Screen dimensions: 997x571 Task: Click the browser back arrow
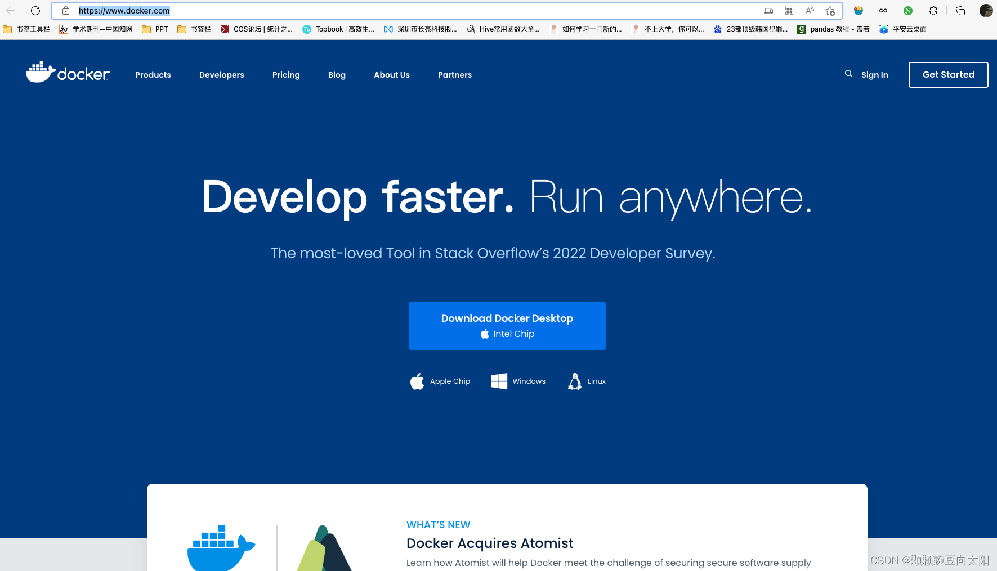point(11,11)
